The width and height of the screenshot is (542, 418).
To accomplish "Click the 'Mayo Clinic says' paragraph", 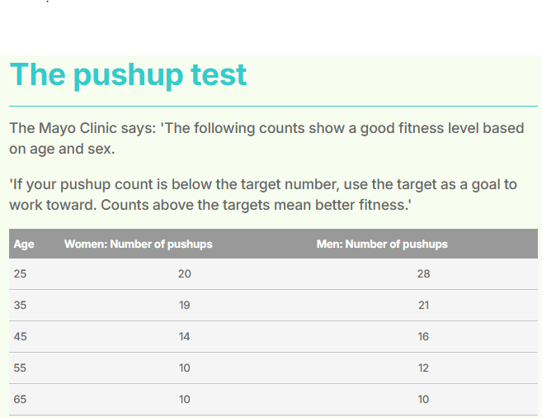I will click(266, 139).
